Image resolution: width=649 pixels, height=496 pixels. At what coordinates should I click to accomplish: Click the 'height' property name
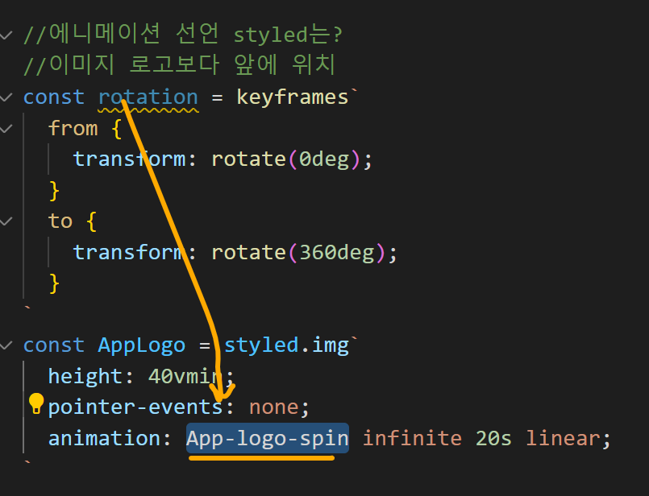(85, 377)
